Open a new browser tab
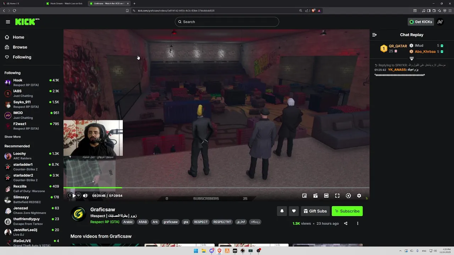The width and height of the screenshot is (454, 255). click(134, 4)
